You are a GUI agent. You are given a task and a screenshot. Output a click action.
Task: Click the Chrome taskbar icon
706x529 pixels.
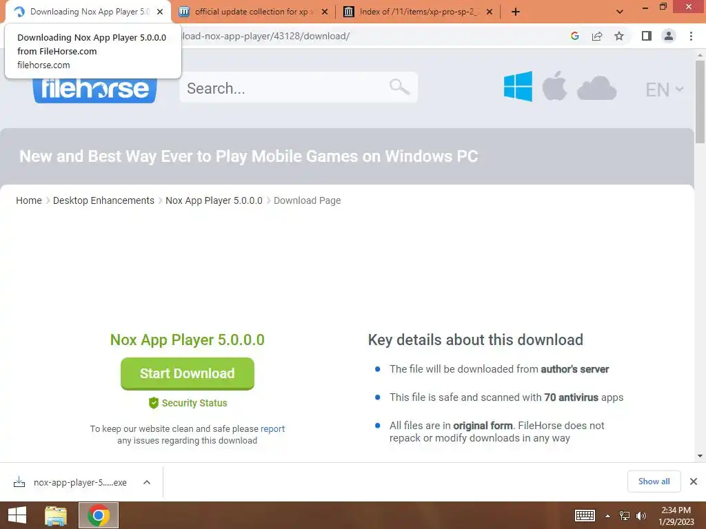[99, 515]
